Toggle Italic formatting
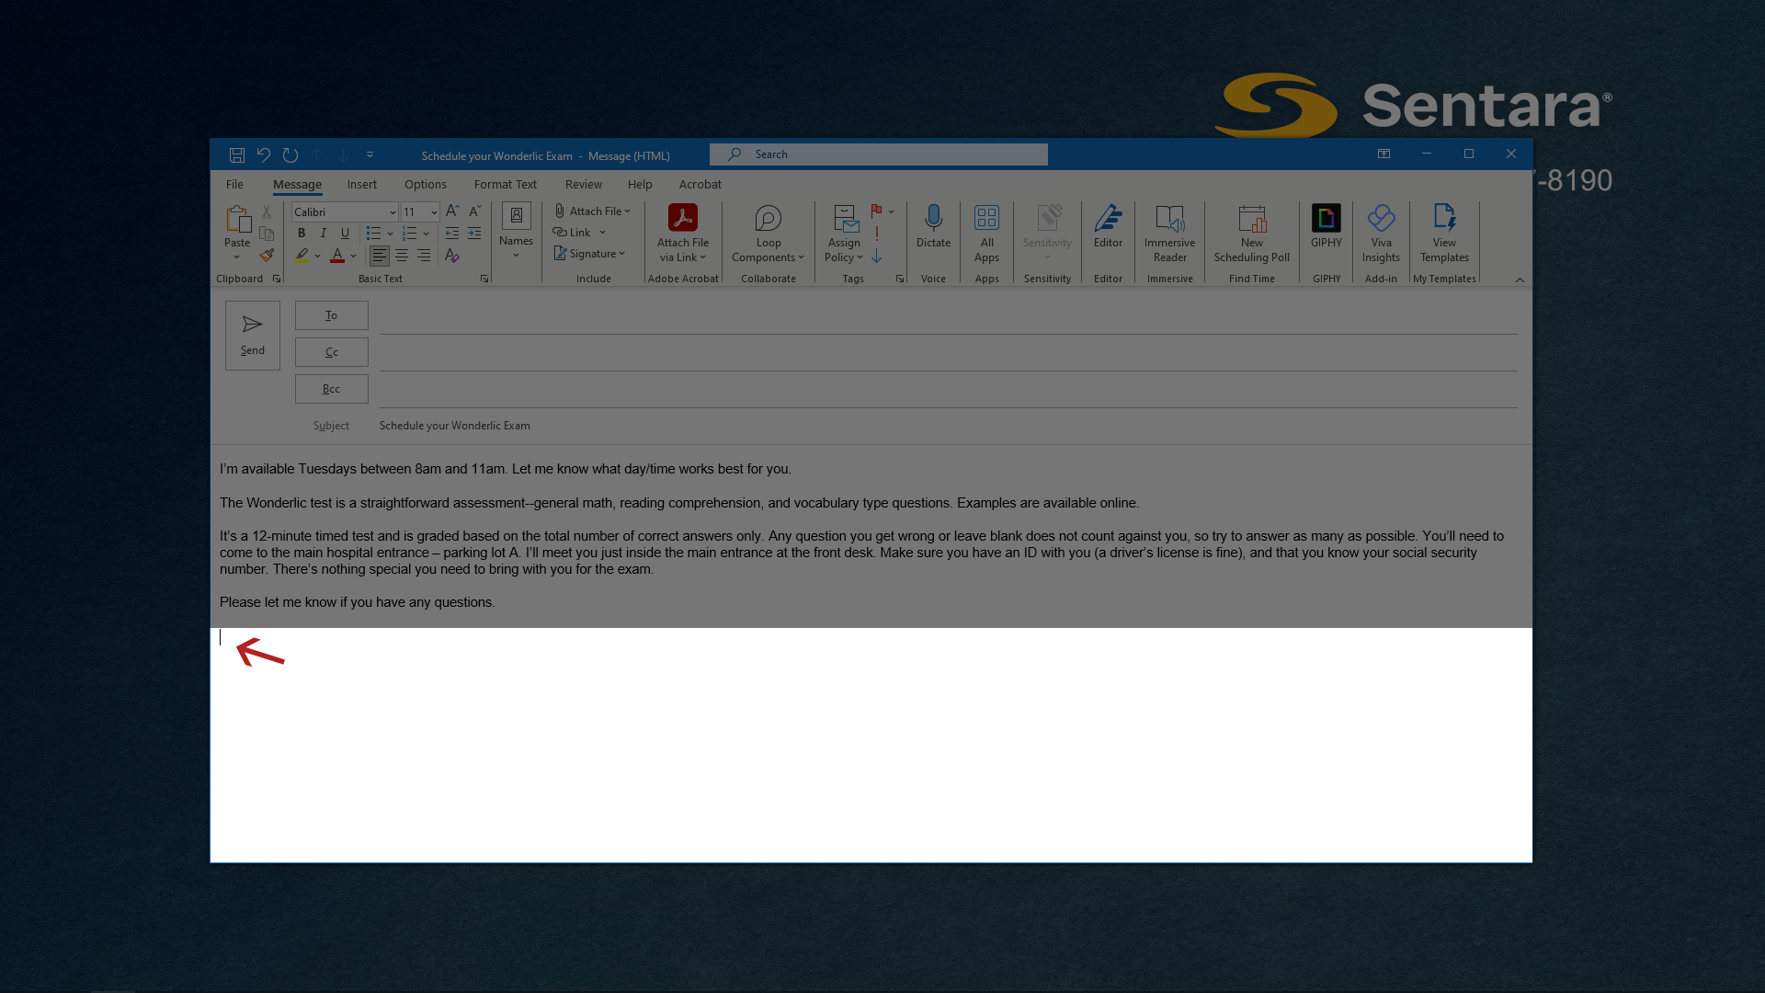Image resolution: width=1765 pixels, height=993 pixels. click(x=324, y=234)
